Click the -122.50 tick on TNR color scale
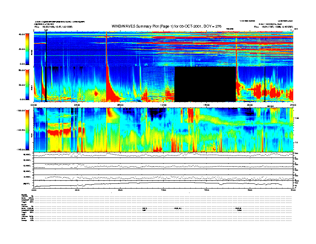This screenshot has width=316, height=244. click(20, 130)
